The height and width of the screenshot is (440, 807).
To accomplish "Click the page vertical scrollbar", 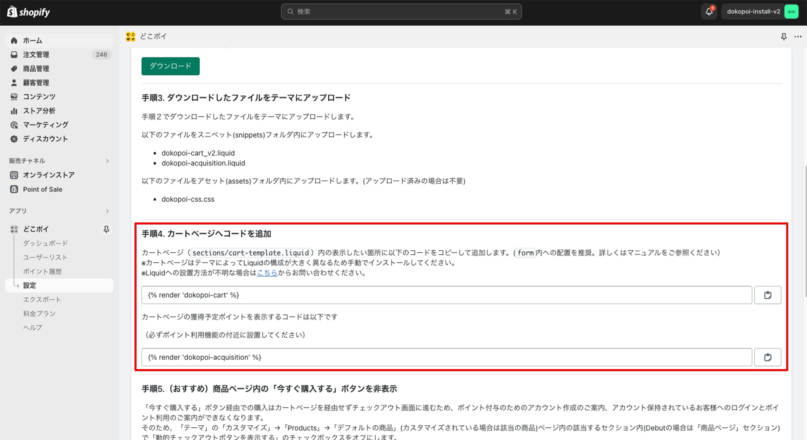I will (x=805, y=231).
